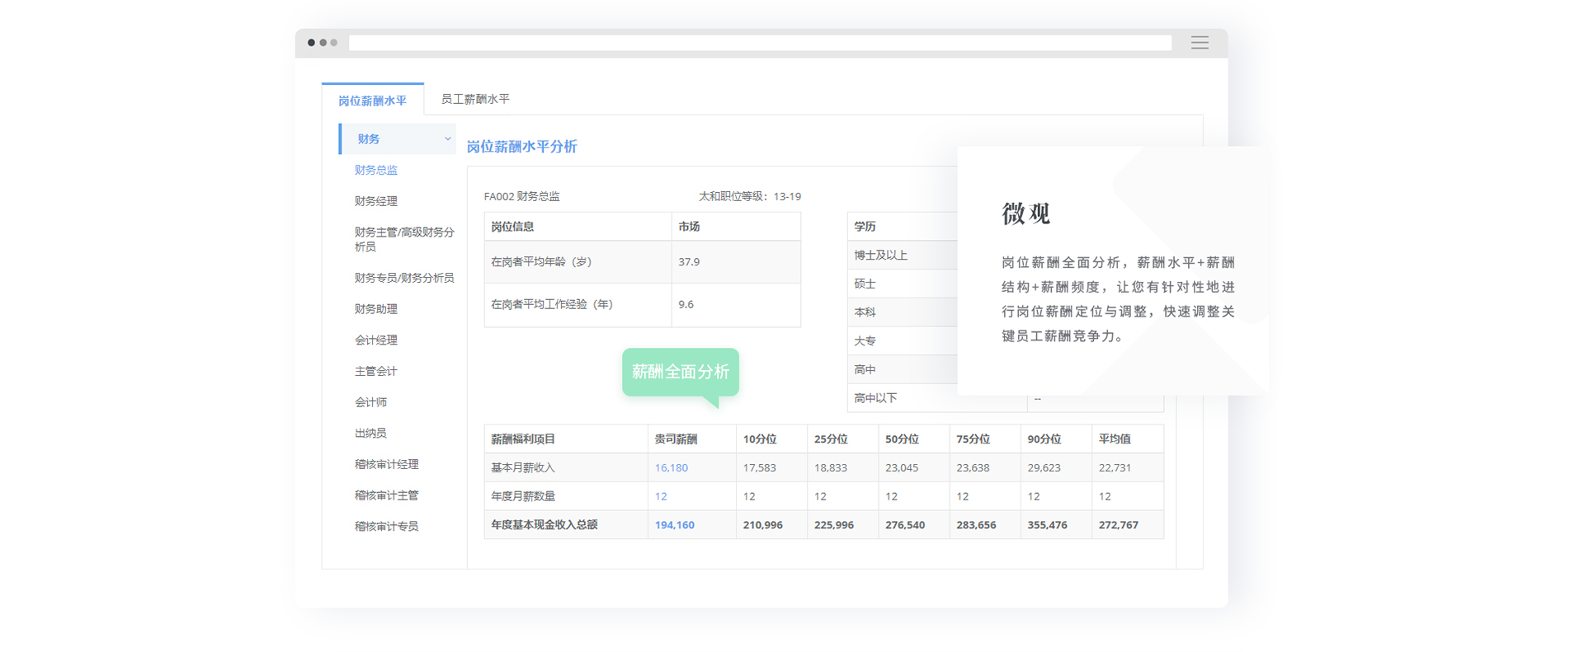
Task: Click the 基本月薪收入 row label
Action: click(x=523, y=467)
